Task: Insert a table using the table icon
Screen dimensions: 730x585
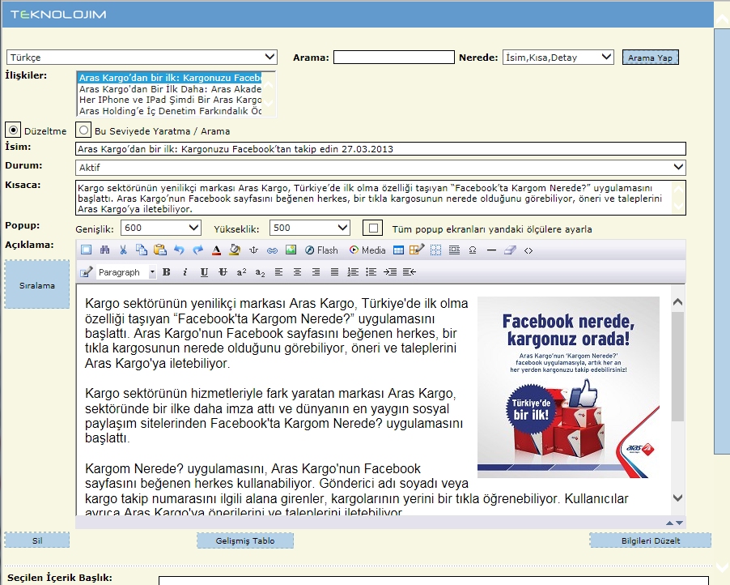Action: (x=398, y=250)
